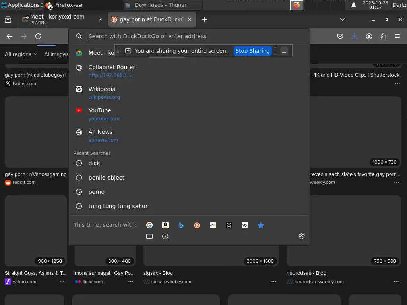This screenshot has width=407, height=305.
Task: Close the DuckDuckGo tab
Action: coord(190,20)
